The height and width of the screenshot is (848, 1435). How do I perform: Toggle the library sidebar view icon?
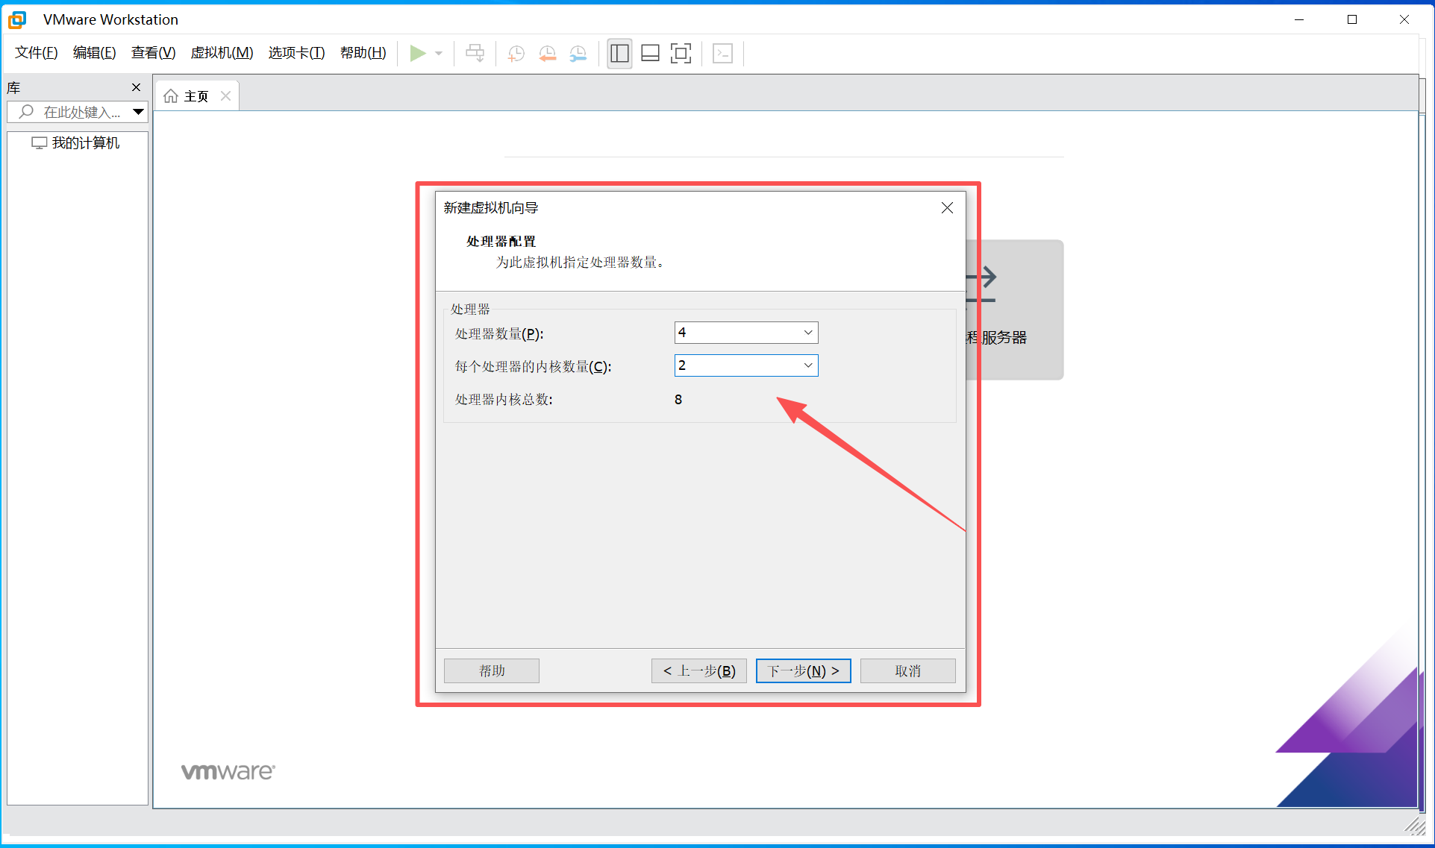point(619,53)
